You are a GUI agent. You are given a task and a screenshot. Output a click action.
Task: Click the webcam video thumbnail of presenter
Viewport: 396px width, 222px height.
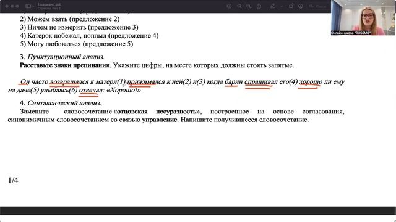tap(363, 17)
